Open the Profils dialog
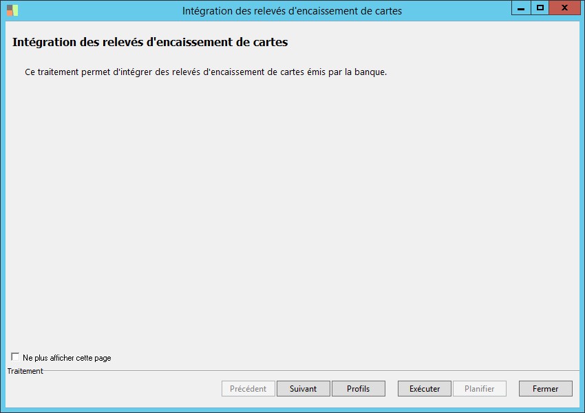The image size is (585, 413). click(x=358, y=389)
